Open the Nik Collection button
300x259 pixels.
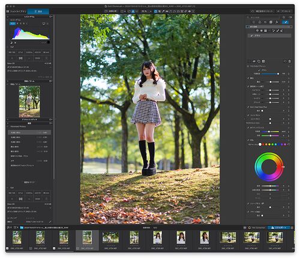257,228
